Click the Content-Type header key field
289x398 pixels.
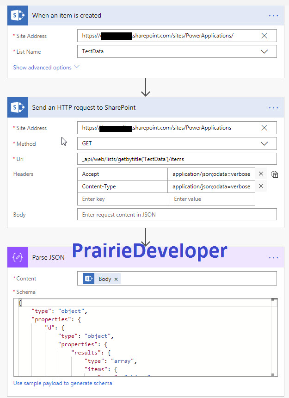(x=123, y=187)
